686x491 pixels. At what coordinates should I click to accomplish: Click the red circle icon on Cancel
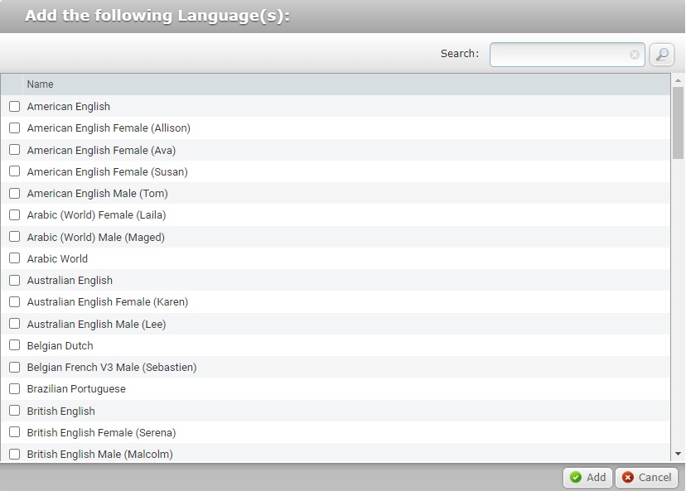pyautogui.click(x=627, y=477)
